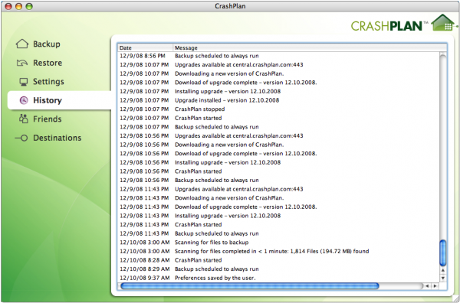Click the vertical scrollbar blue thumb

click(x=443, y=252)
